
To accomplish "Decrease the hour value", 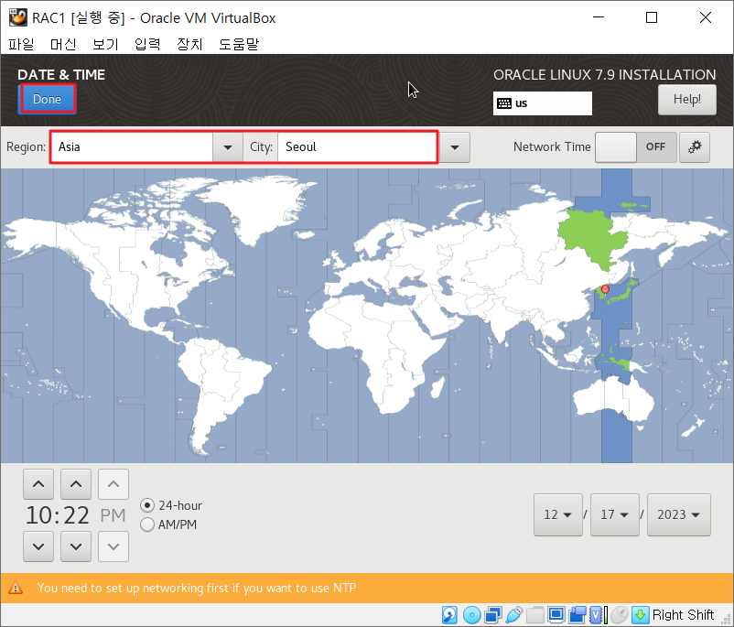I will (38, 546).
